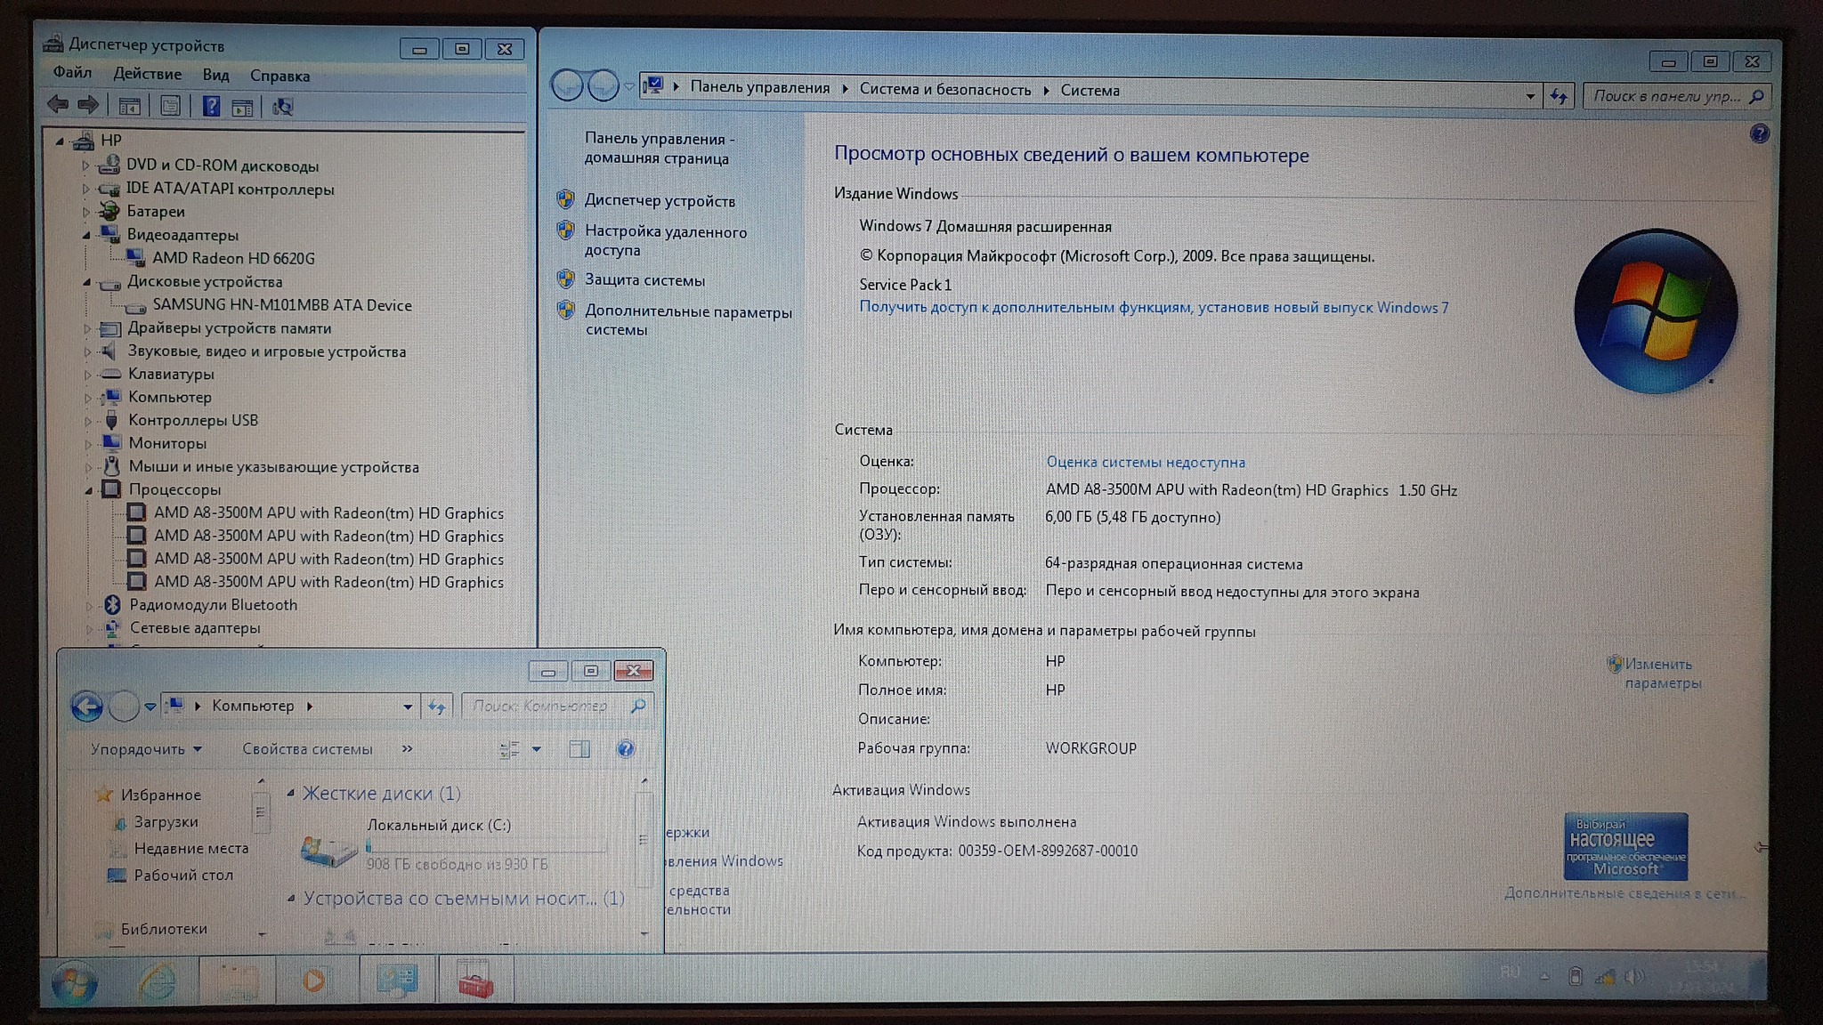Collapse the Видеоадаптеры tree node

86,236
